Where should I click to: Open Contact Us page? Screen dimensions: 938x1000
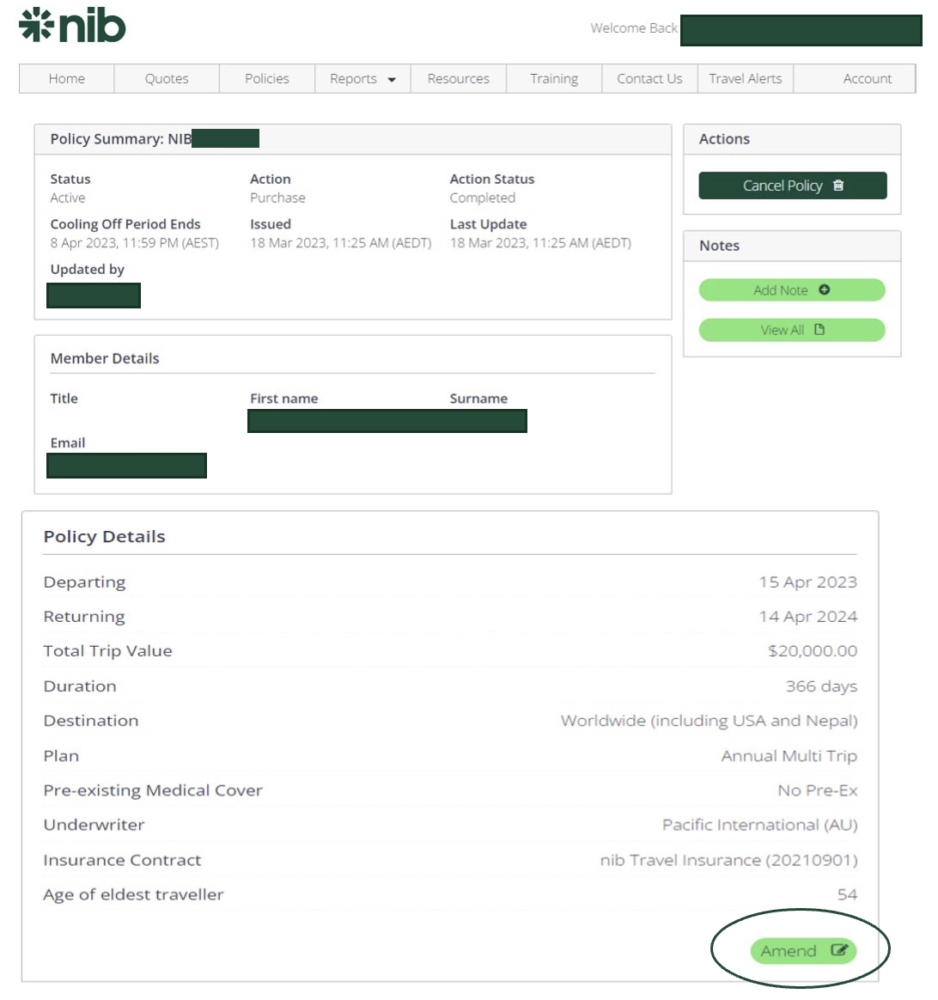click(x=649, y=78)
